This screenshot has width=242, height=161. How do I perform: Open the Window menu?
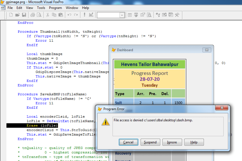coord(72,8)
